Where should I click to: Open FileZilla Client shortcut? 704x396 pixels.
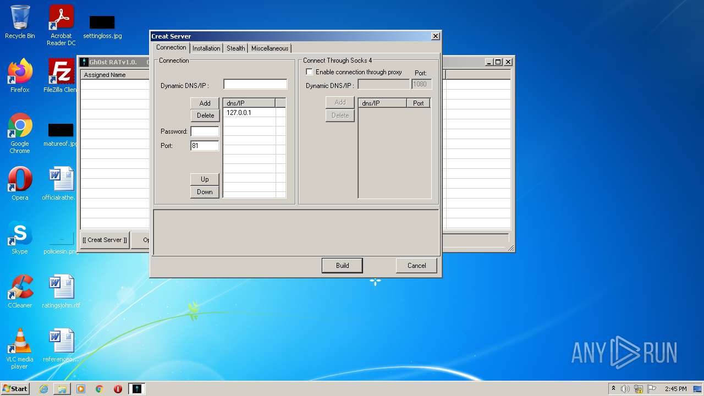click(61, 76)
